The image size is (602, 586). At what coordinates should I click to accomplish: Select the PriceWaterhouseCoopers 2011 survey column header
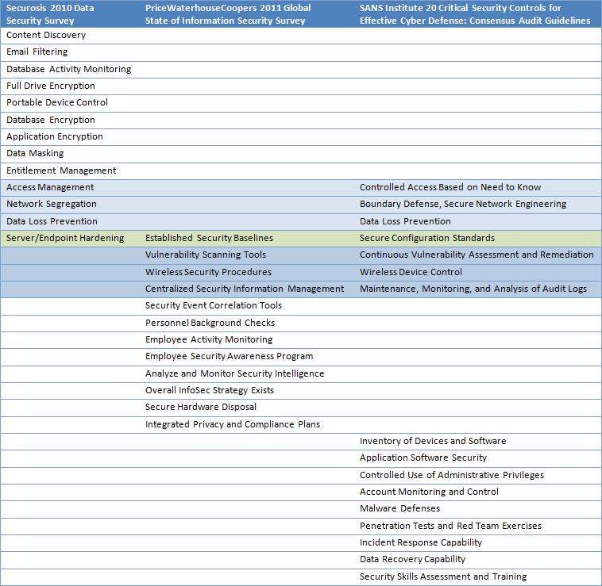tap(228, 14)
